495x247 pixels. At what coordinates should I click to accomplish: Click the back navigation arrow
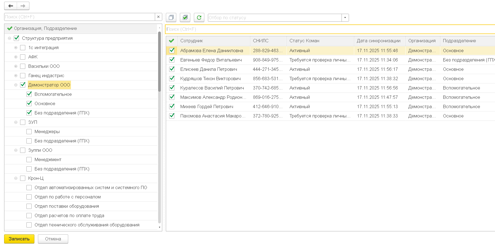pyautogui.click(x=11, y=6)
